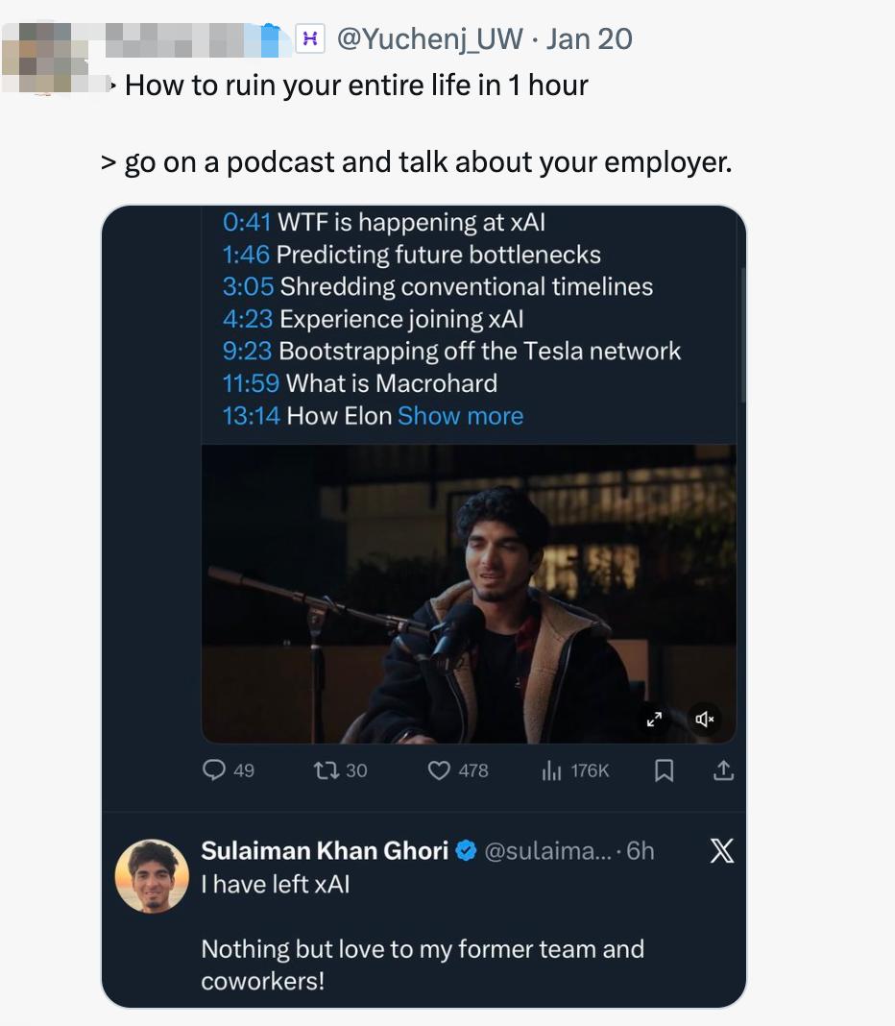Image resolution: width=895 pixels, height=1026 pixels.
Task: Open the X logo icon
Action: tap(721, 851)
